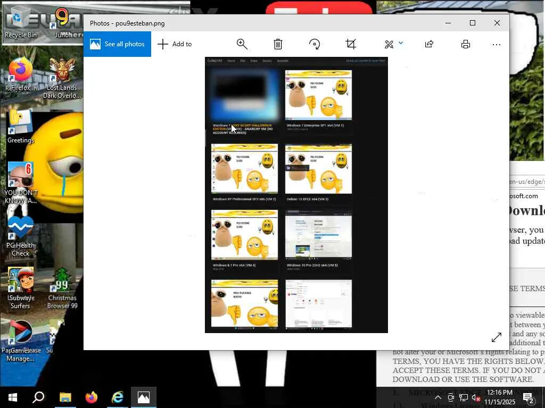Minimize the Photos window
This screenshot has height=408, width=545.
tap(448, 23)
